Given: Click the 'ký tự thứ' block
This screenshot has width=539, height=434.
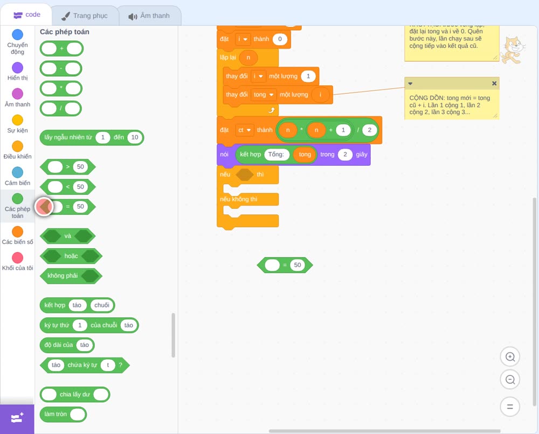Looking at the screenshot, I should [x=89, y=325].
